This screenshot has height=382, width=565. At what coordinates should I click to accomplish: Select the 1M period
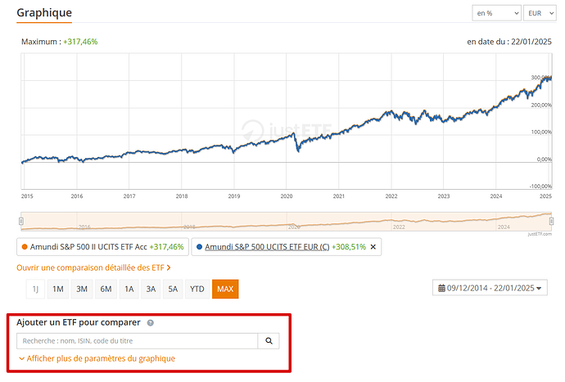pyautogui.click(x=58, y=289)
